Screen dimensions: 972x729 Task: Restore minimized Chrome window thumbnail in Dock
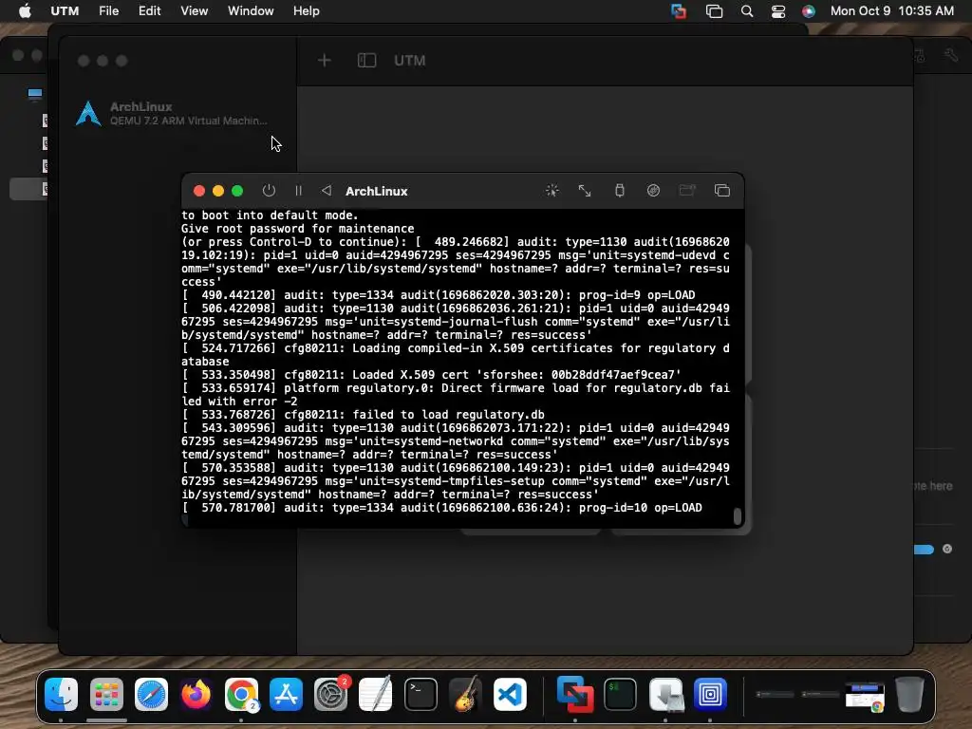(866, 697)
